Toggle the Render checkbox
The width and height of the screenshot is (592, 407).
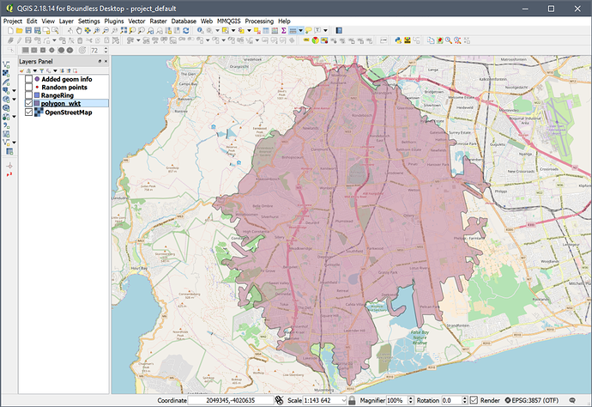click(x=474, y=400)
